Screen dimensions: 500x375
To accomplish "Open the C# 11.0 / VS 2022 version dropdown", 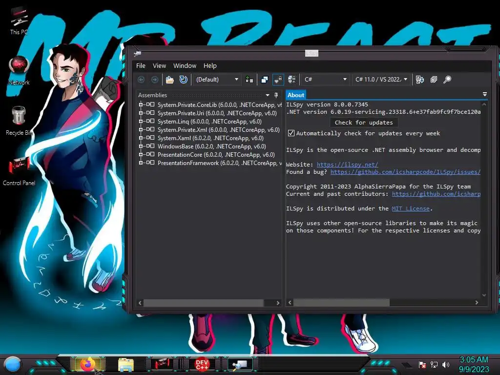I will coord(381,80).
